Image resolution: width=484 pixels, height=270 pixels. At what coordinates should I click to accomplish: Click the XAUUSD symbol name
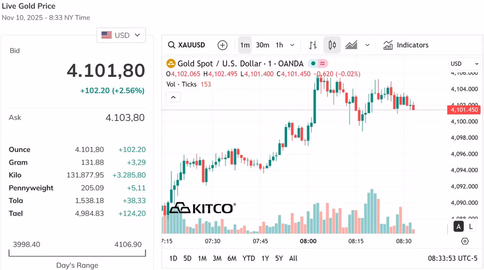(192, 45)
